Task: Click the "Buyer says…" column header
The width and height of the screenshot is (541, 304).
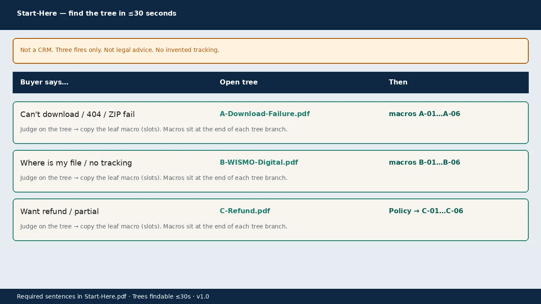Action: pos(44,82)
